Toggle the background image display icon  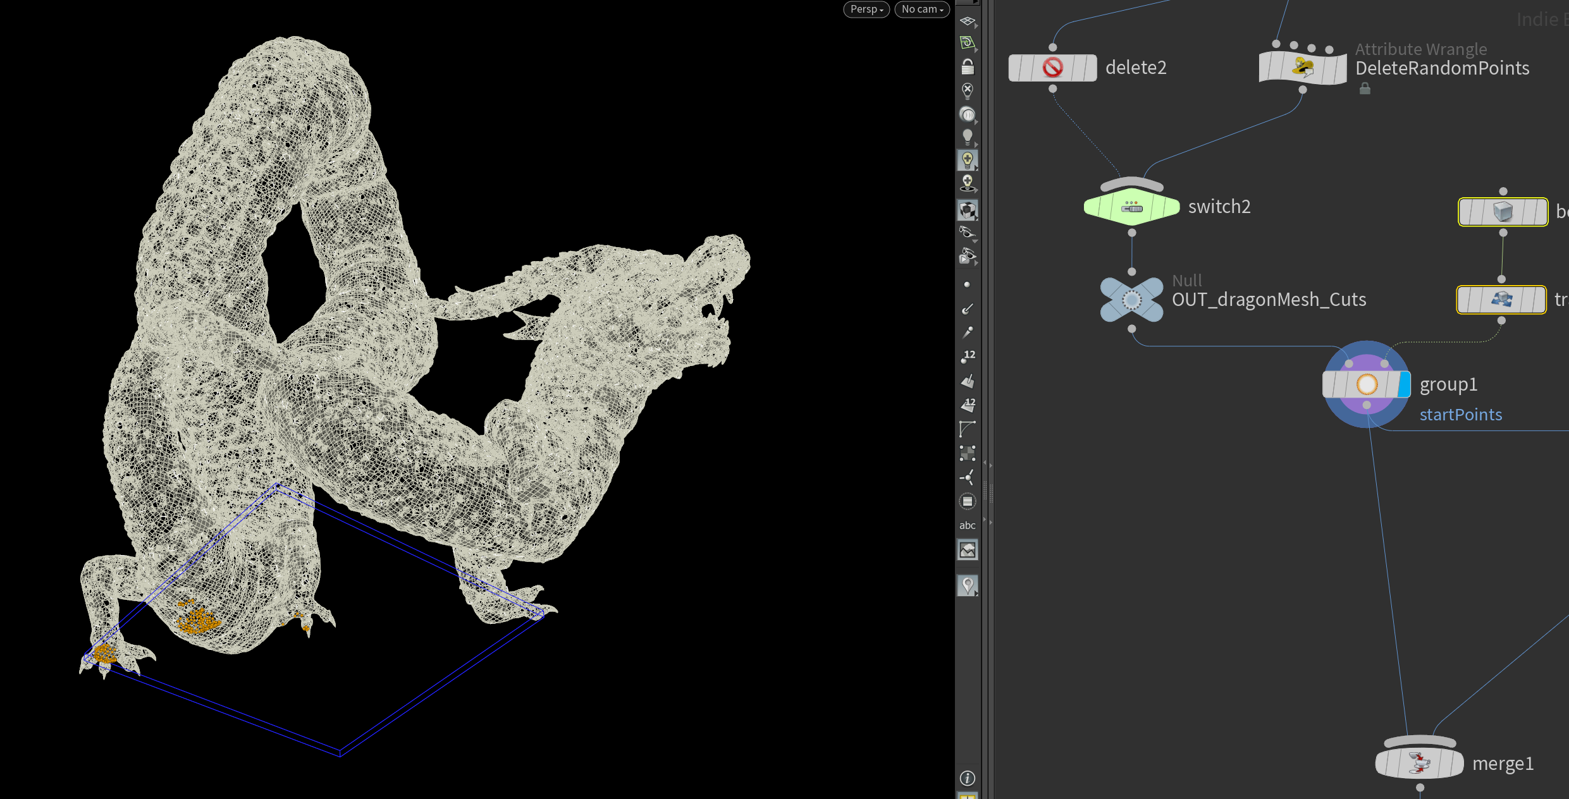[967, 550]
